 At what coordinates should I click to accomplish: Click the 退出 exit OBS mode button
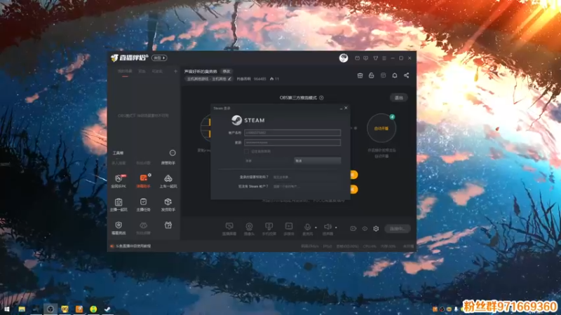coord(398,98)
